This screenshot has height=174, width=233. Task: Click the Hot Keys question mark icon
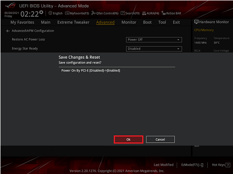(228, 165)
